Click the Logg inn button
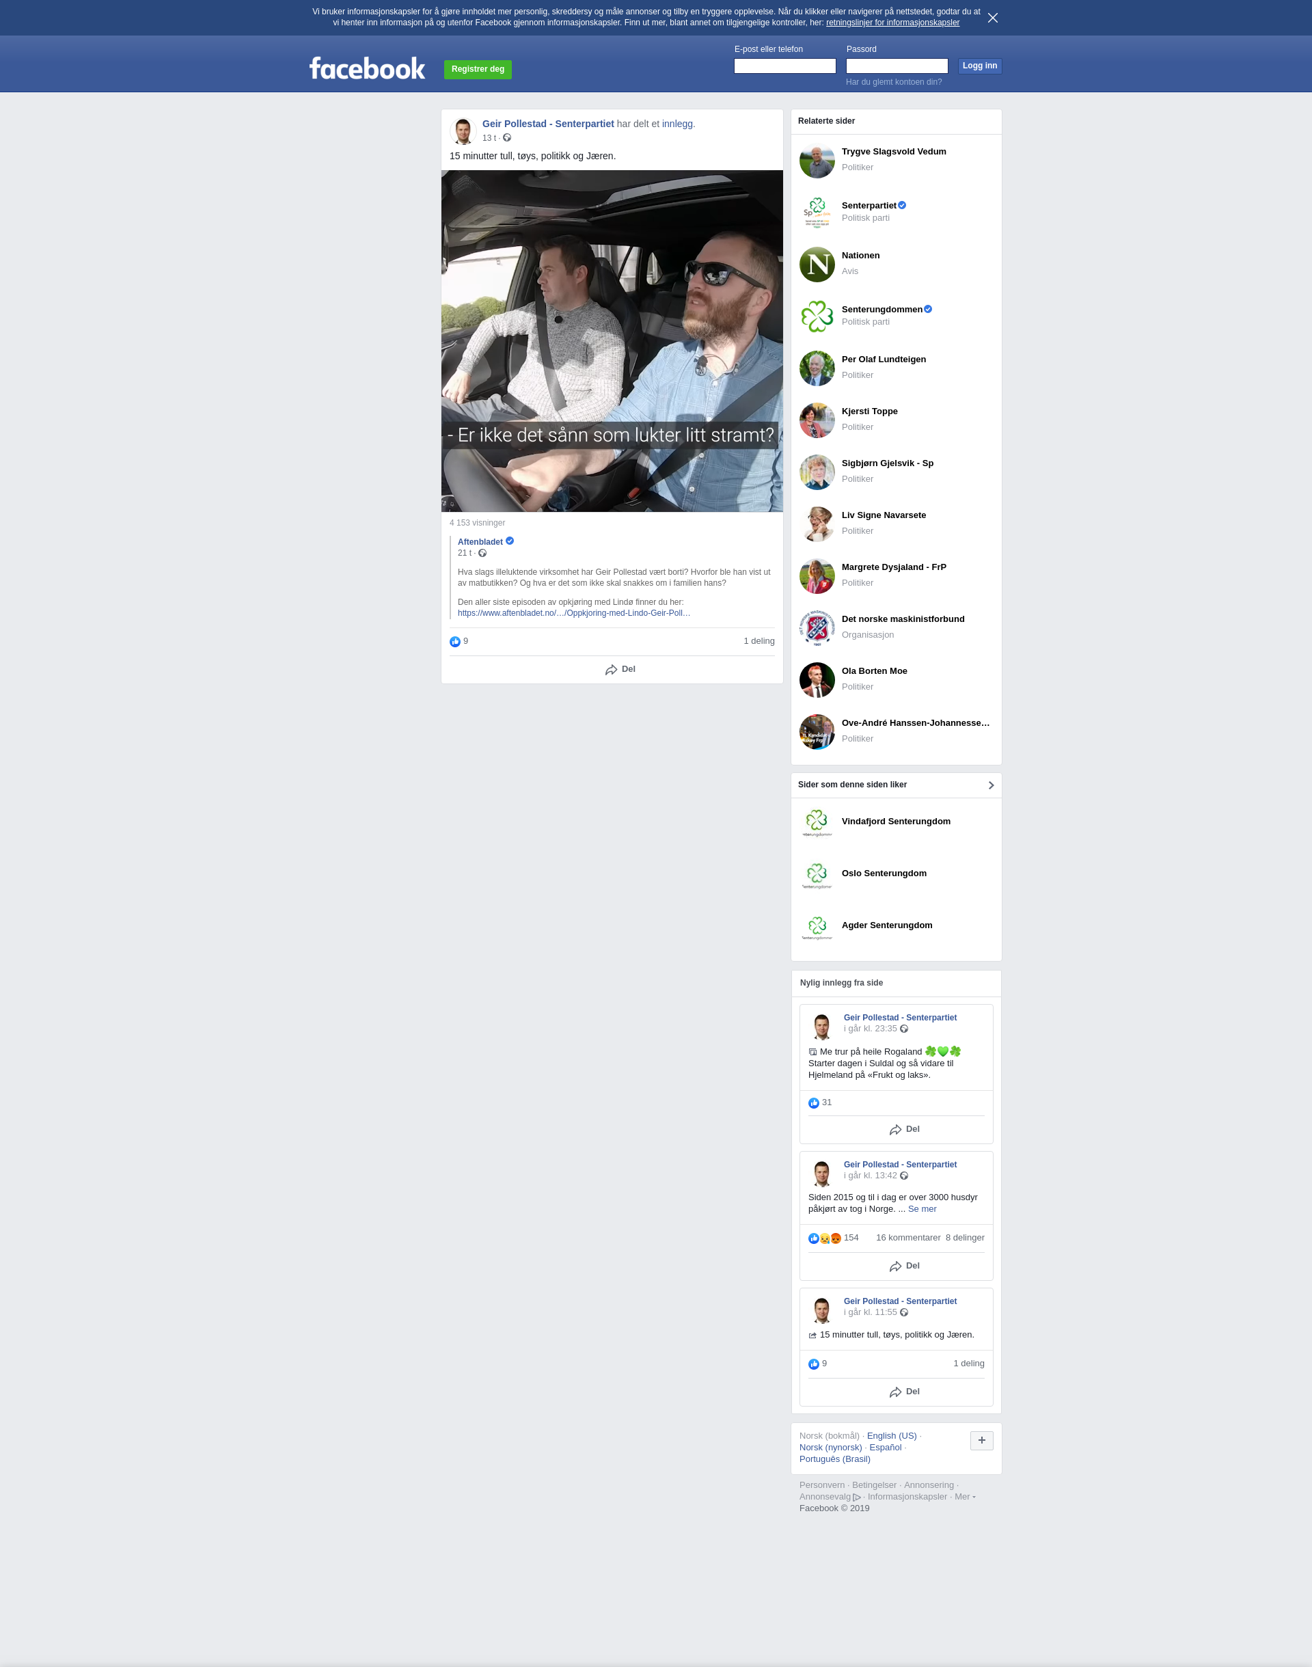Screen dimensions: 1312x1667 point(979,66)
